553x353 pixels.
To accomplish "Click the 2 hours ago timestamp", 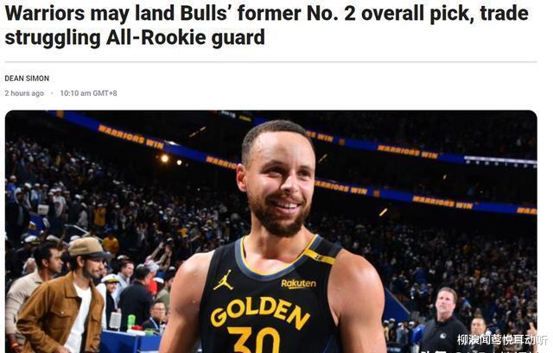I will tap(24, 93).
